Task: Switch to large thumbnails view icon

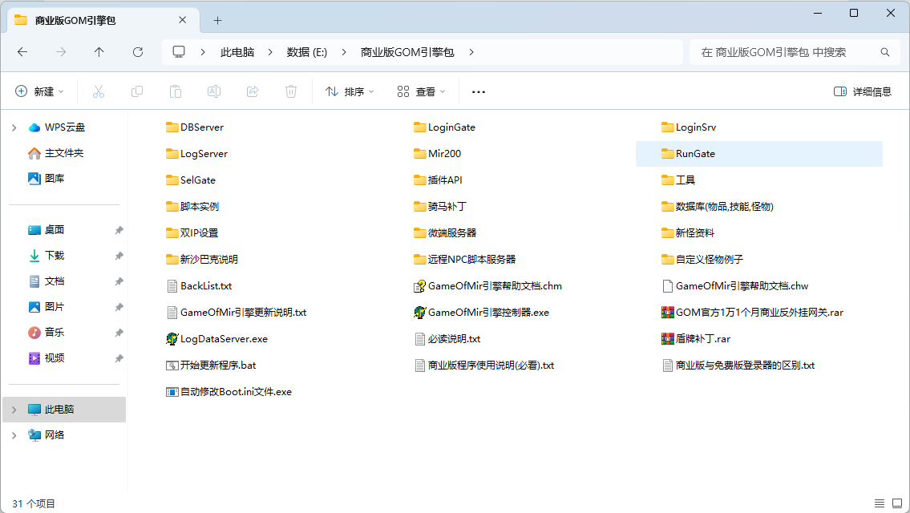Action: 897,503
